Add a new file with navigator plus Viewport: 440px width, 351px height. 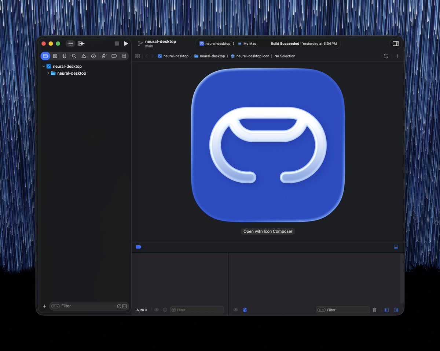(x=45, y=306)
